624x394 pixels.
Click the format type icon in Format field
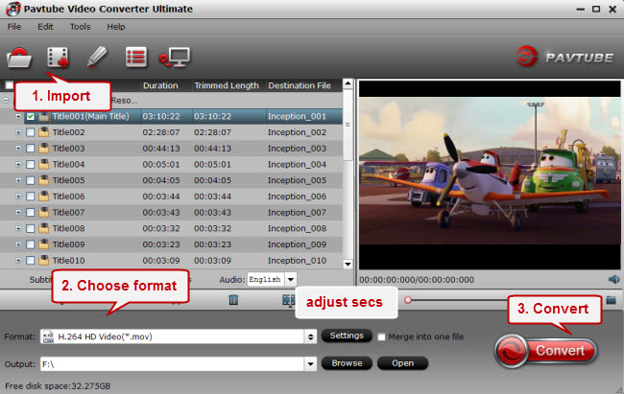[x=49, y=336]
